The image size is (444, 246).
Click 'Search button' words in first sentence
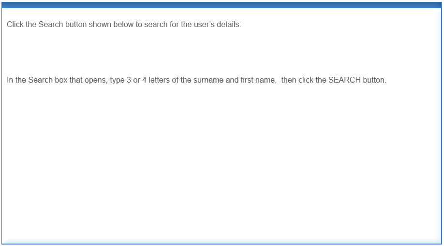point(62,25)
